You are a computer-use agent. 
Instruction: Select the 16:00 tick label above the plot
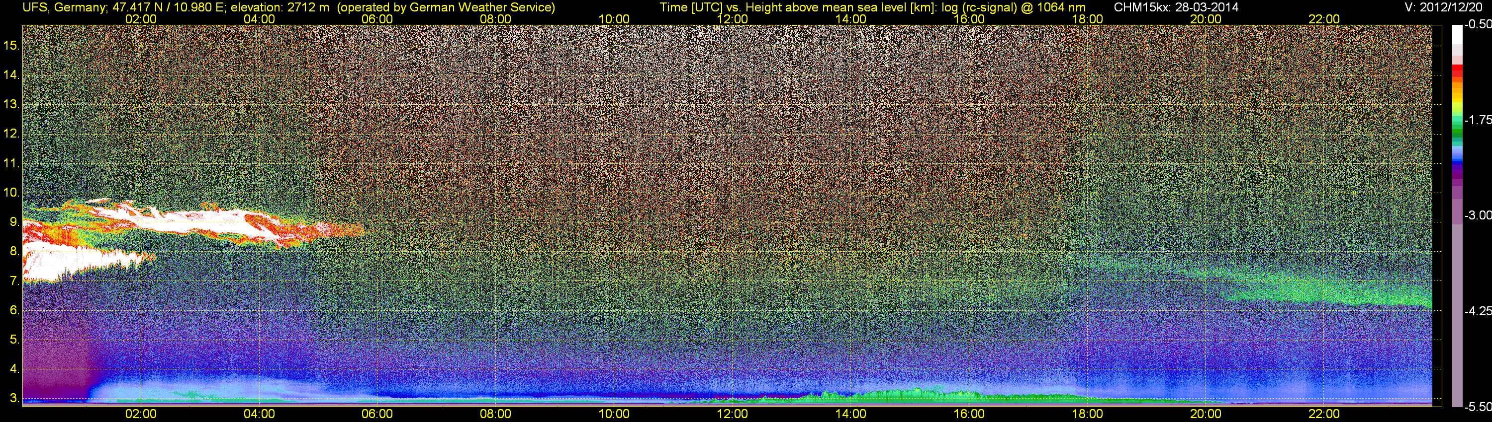point(969,19)
